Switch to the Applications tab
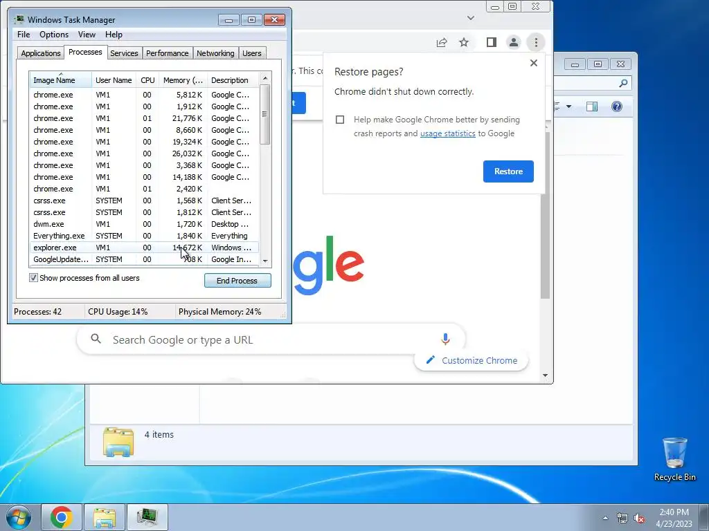The width and height of the screenshot is (709, 531). (x=41, y=53)
